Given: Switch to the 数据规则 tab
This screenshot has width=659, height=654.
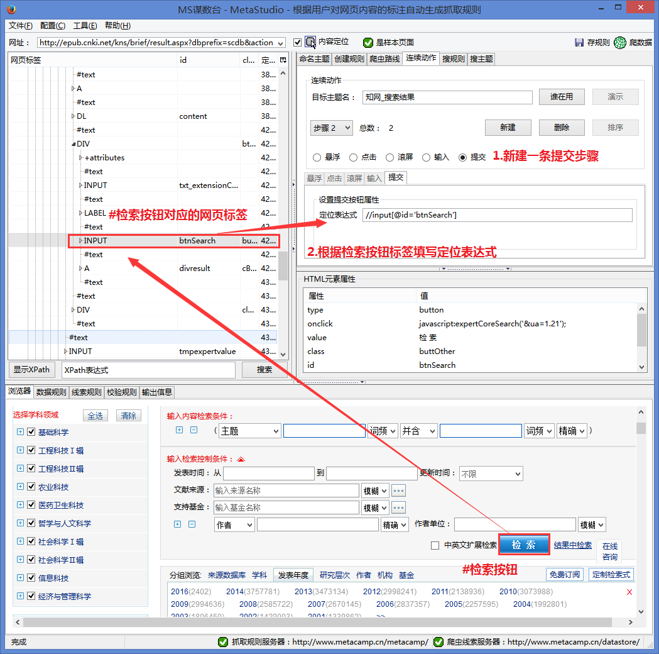Looking at the screenshot, I should pyautogui.click(x=52, y=392).
